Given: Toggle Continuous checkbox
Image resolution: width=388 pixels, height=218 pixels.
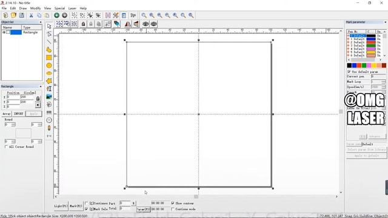Looking at the screenshot, I should pos(86,203).
